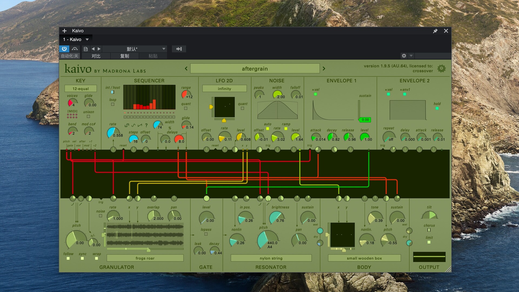519x292 pixels.
Task: Click the gate decay knob 0.44
Action: (215, 250)
